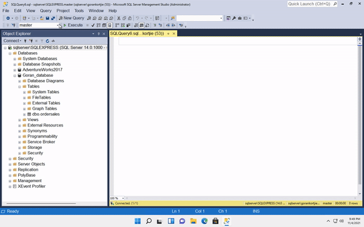The image size is (364, 227).
Task: Open the master database dropdown
Action: point(58,25)
